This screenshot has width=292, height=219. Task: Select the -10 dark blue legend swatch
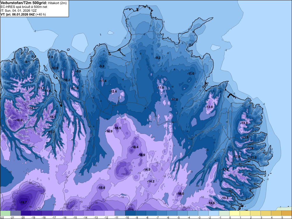[x=130, y=213]
